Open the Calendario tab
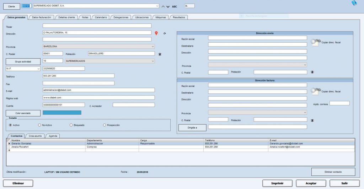The width and height of the screenshot is (364, 189). pos(101,17)
